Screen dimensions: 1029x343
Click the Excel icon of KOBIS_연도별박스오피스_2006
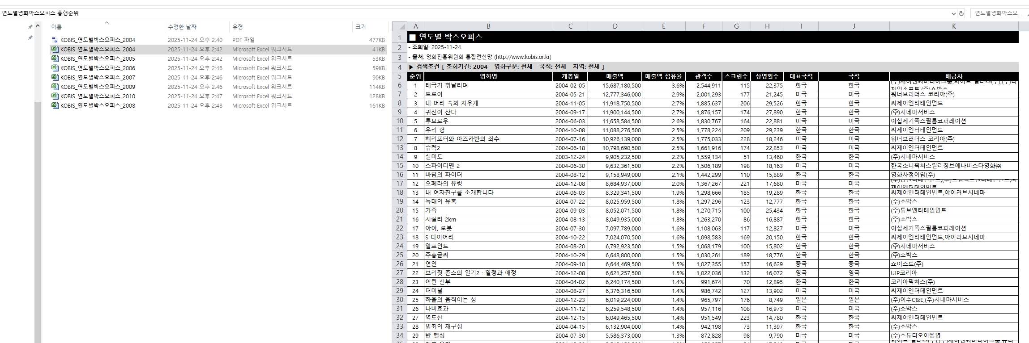click(55, 68)
